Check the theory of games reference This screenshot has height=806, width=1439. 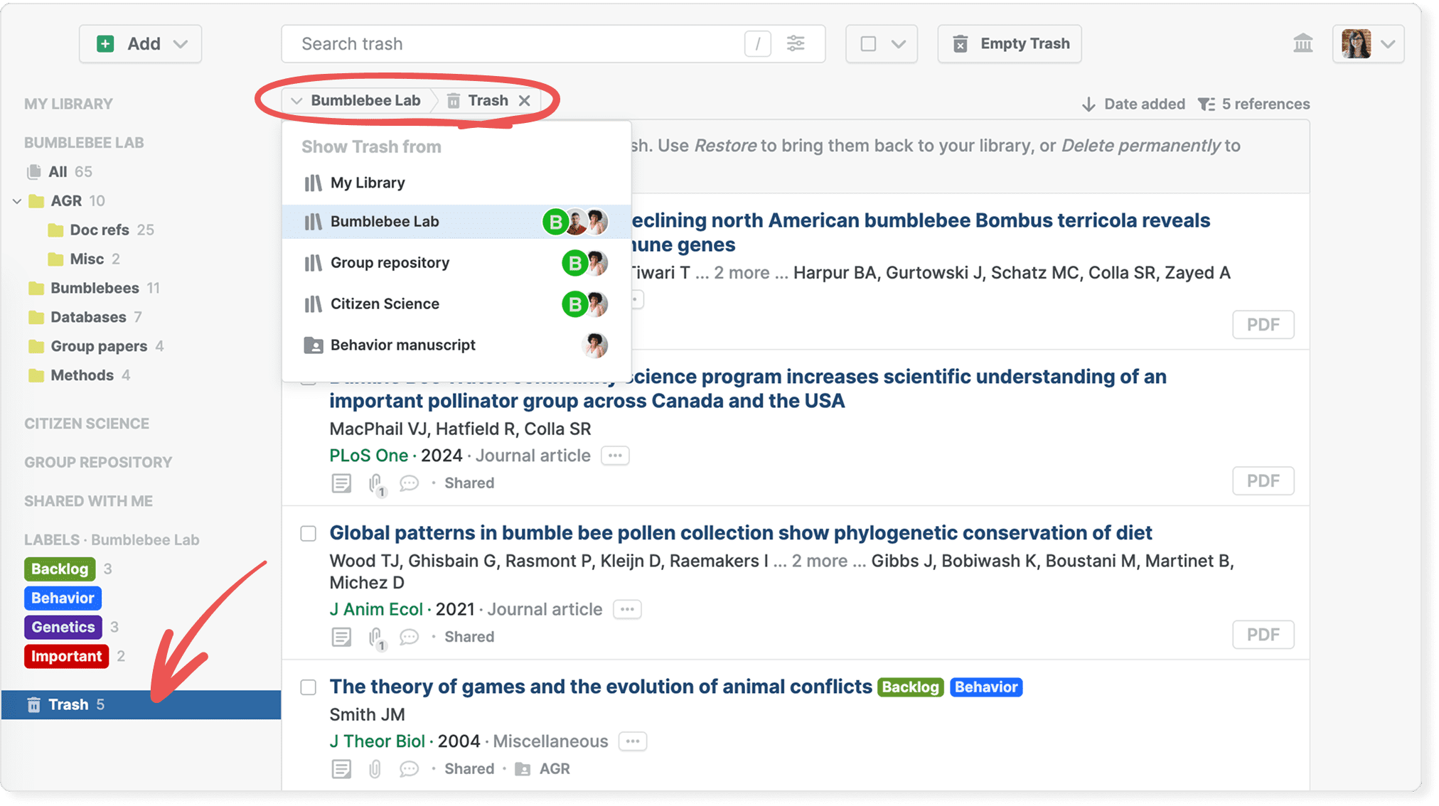(x=308, y=687)
